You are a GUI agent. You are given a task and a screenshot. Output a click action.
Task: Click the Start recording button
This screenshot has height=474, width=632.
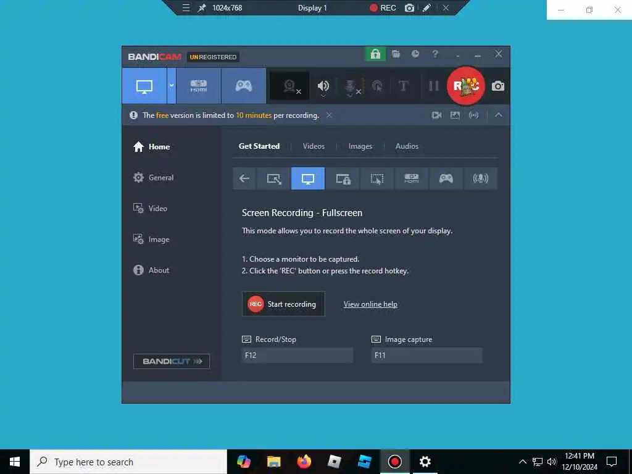283,304
